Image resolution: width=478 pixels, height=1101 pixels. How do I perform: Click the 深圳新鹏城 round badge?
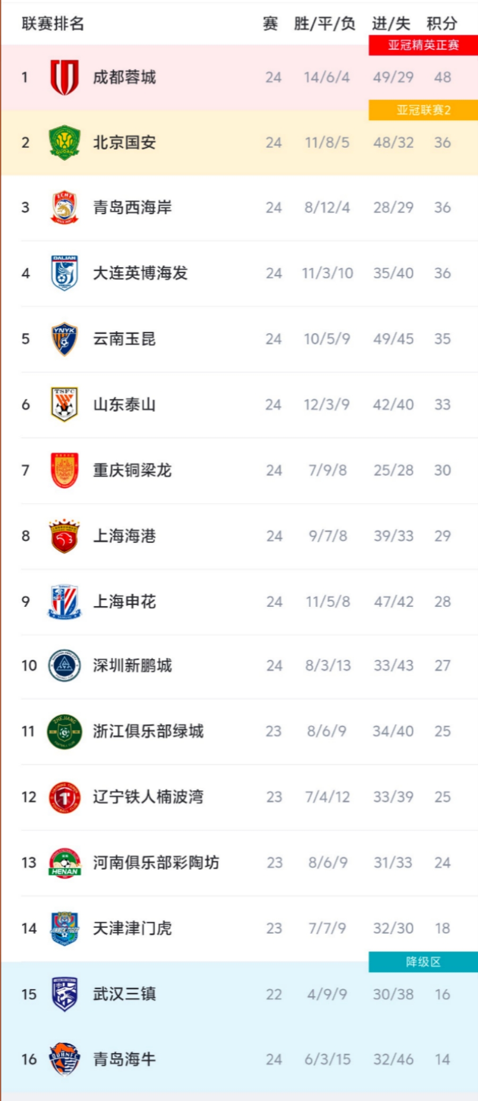(x=64, y=665)
